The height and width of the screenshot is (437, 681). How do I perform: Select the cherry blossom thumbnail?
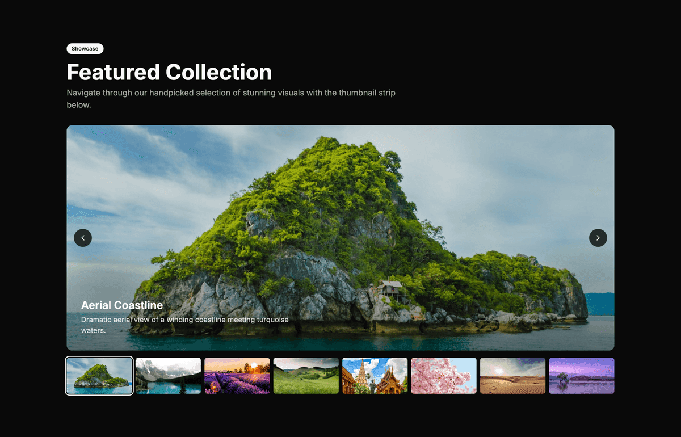(444, 375)
